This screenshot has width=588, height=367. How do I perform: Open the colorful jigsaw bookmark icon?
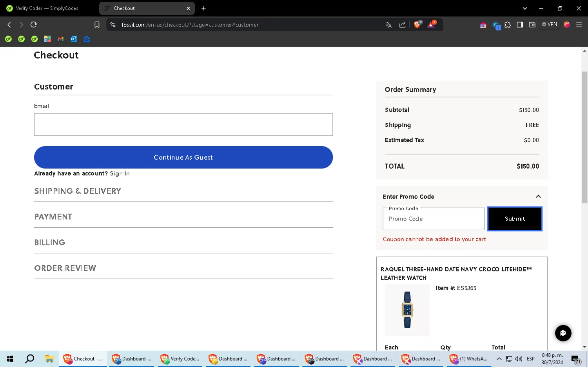click(47, 39)
